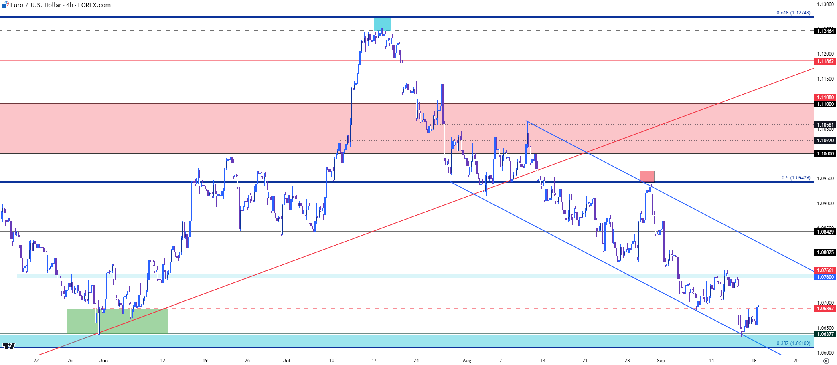
Task: Click the 1.11500 price axis value
Action: [825, 79]
